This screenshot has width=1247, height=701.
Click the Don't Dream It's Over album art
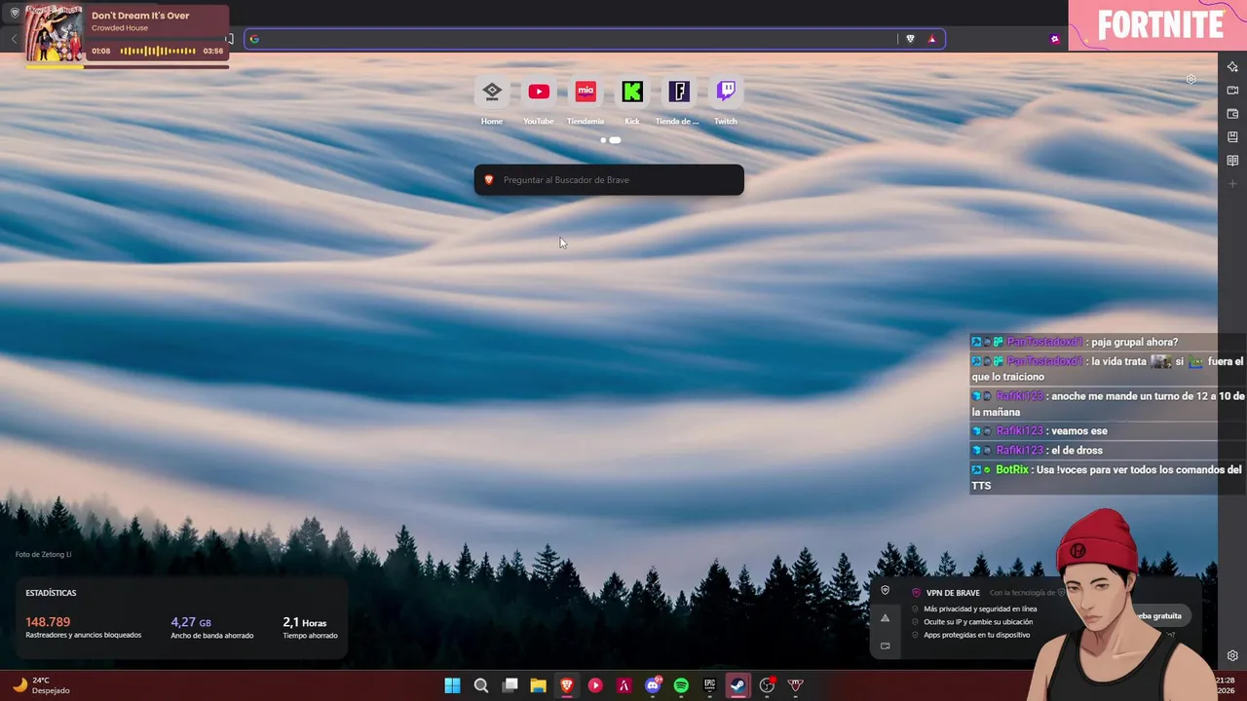pyautogui.click(x=54, y=34)
